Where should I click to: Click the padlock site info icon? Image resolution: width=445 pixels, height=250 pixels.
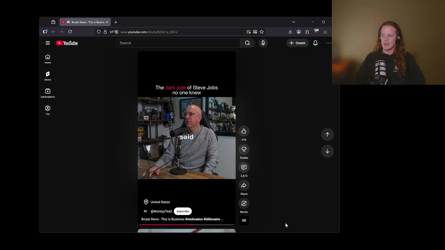pos(105,32)
